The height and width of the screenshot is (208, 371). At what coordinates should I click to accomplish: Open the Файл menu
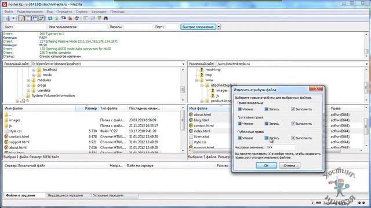coord(9,12)
